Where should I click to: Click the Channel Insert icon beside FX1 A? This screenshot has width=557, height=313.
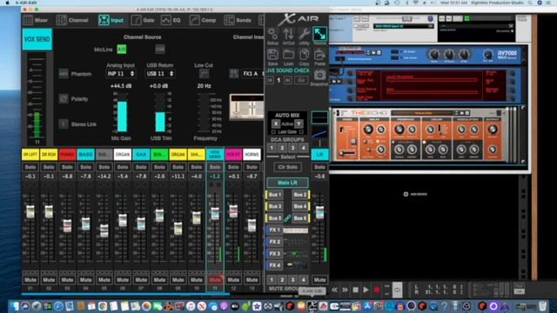[234, 74]
